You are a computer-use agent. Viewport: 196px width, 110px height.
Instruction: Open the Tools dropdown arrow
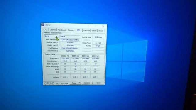coord(80,83)
